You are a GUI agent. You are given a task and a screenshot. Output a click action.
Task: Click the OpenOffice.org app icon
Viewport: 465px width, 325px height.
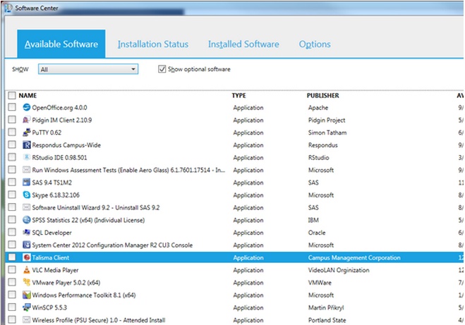tap(27, 108)
